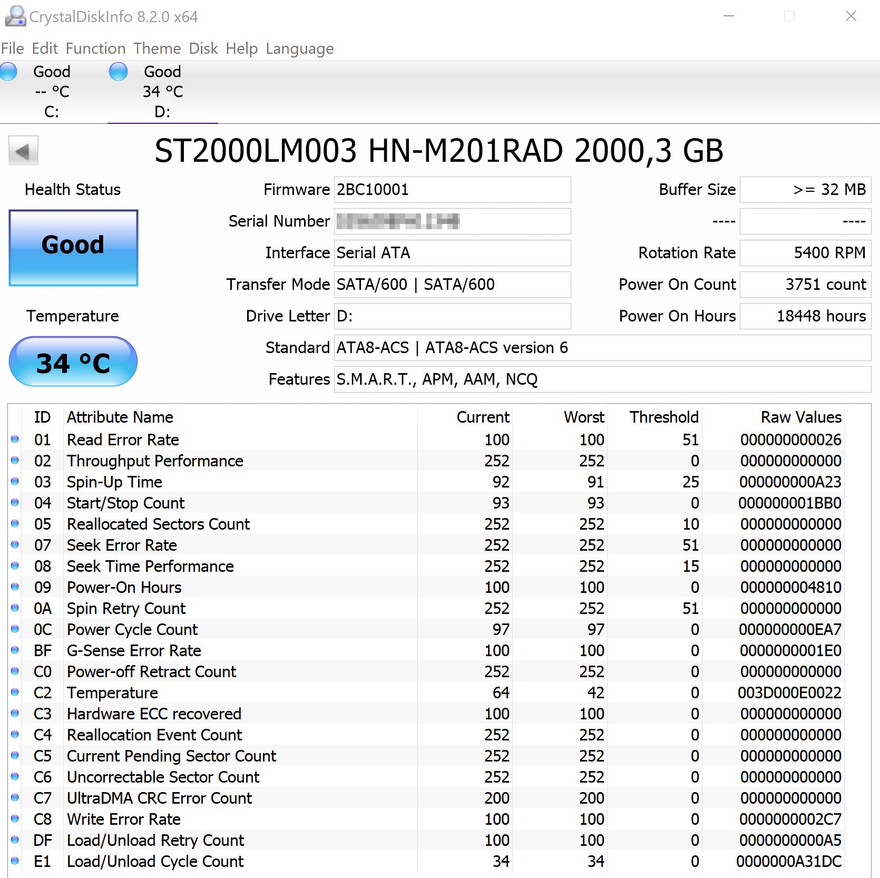Click status dot for Spin-Up Time

pos(15,481)
